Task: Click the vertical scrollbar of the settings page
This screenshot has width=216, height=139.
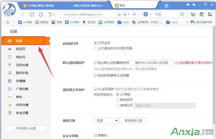Action: 214,75
